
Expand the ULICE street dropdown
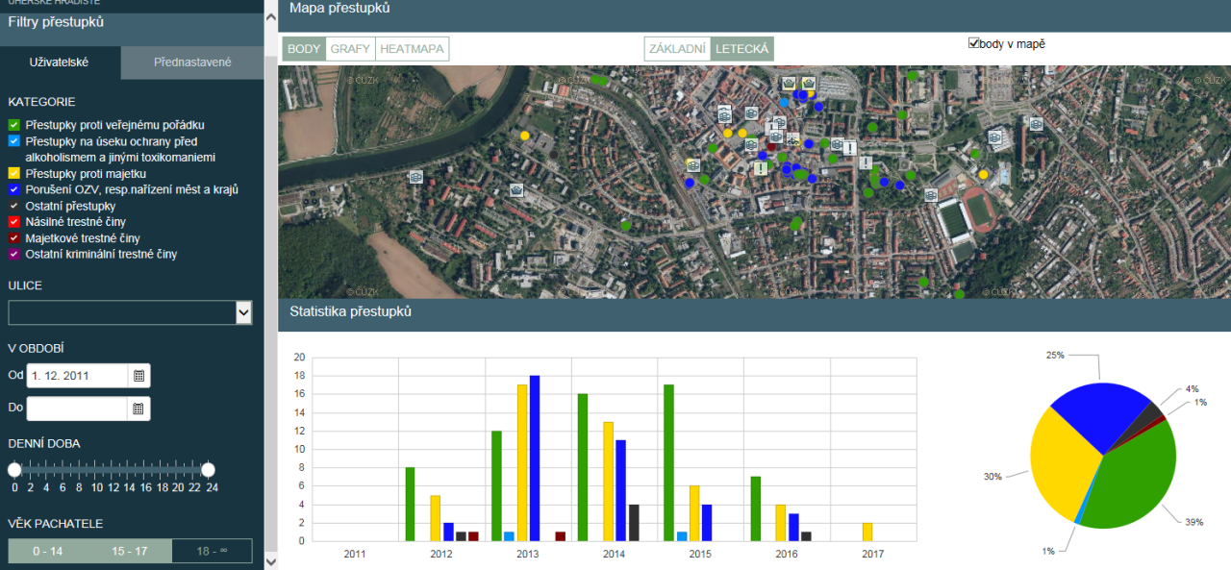(x=243, y=312)
